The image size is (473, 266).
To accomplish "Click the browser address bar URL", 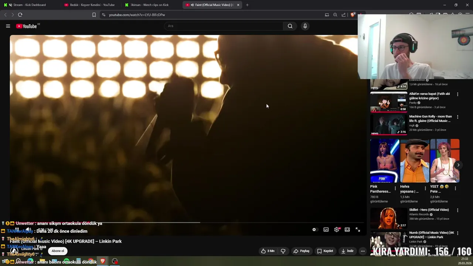I will (137, 15).
